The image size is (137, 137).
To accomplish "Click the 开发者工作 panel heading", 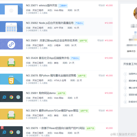I will 130,64.
